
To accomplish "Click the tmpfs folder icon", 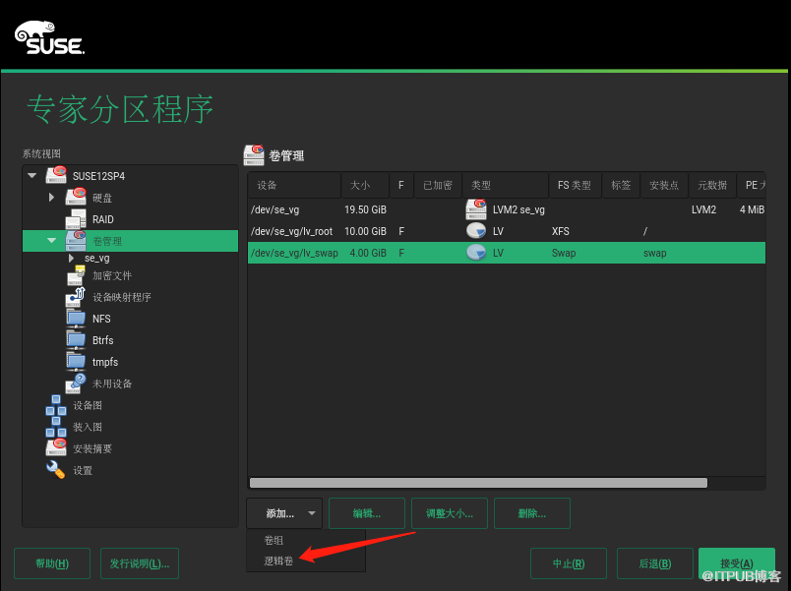I will click(x=76, y=362).
